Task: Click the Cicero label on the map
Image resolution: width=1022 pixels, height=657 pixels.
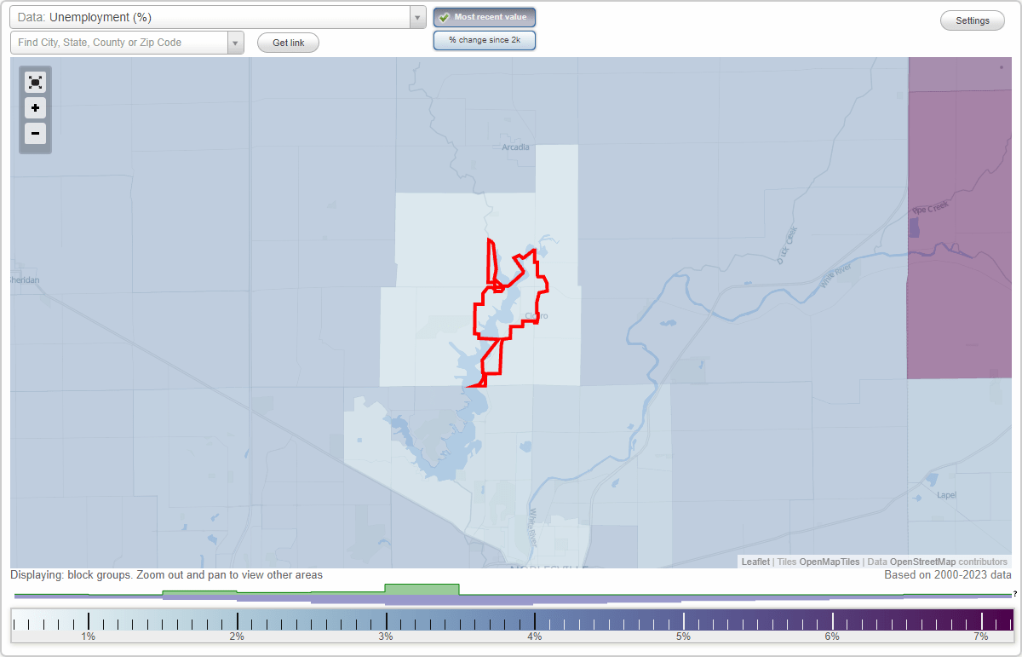Action: [537, 316]
